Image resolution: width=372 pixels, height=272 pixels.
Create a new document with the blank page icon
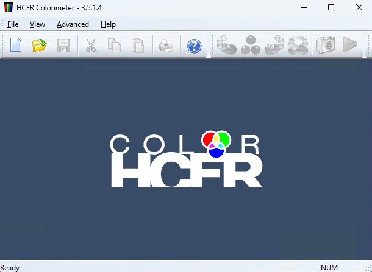click(16, 45)
